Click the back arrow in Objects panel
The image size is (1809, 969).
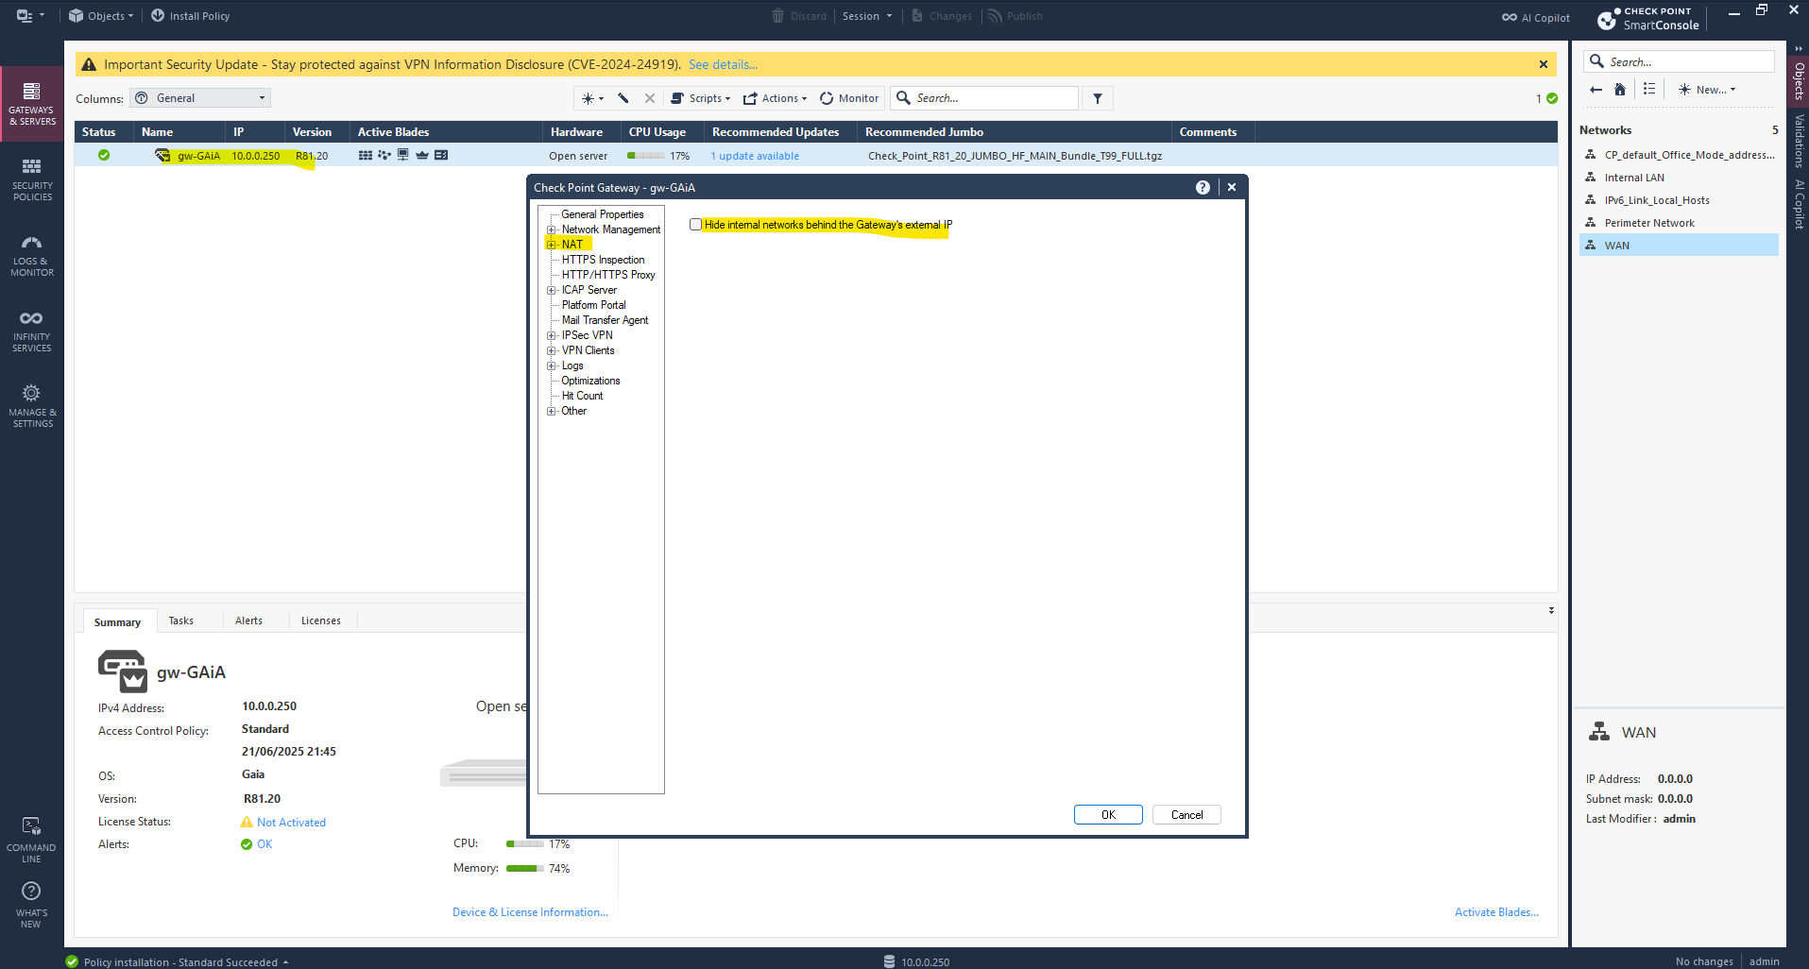pyautogui.click(x=1596, y=90)
